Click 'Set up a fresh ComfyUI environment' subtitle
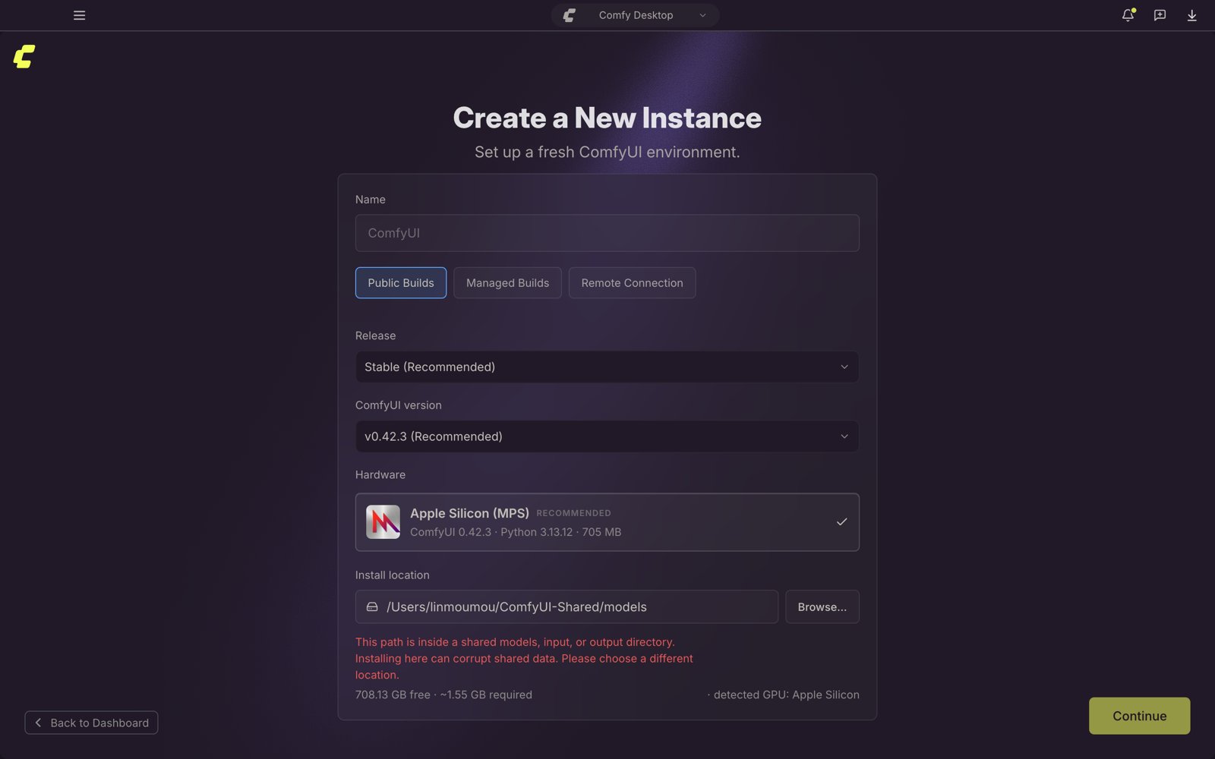Viewport: 1215px width, 759px height. tap(607, 152)
